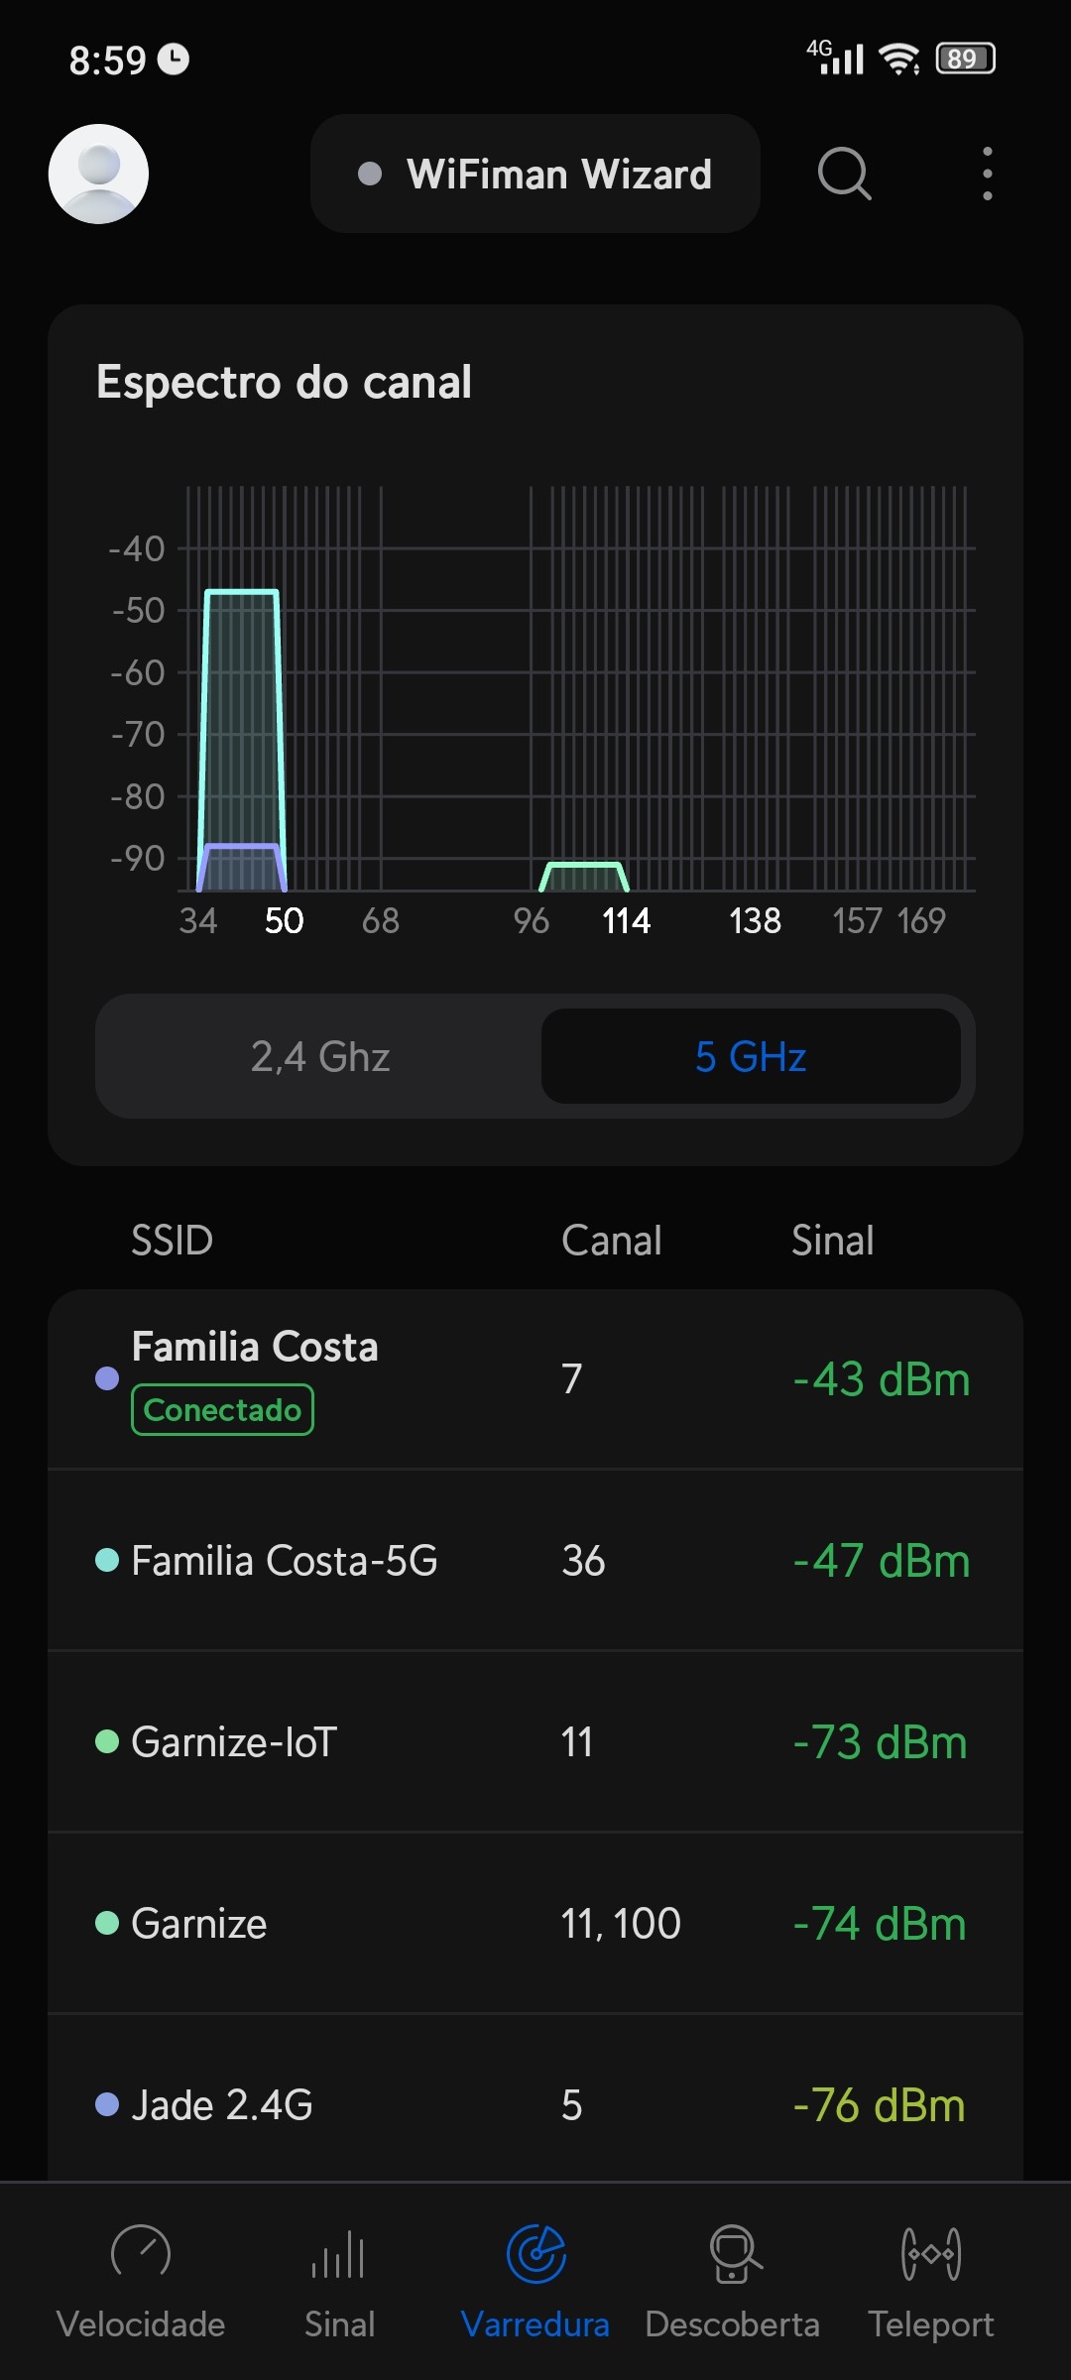Image resolution: width=1071 pixels, height=2380 pixels.
Task: Sort networks by Sinal column header
Action: point(832,1241)
